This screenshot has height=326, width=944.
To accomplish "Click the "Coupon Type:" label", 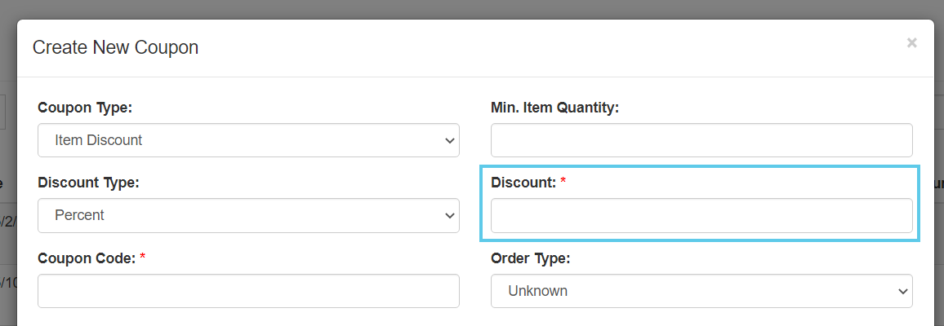I will (85, 108).
